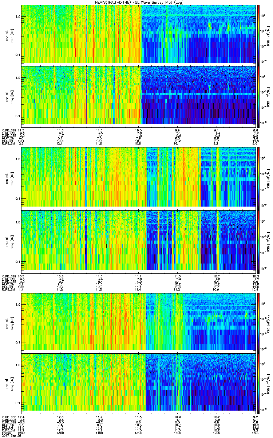Click the PSD color bar beside THE B-parallel panel
The height and width of the screenshot is (438, 273).
(x=258, y=381)
